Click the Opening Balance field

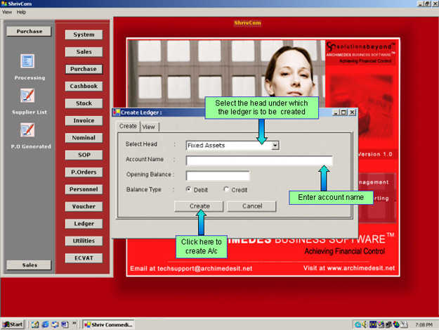(218, 175)
